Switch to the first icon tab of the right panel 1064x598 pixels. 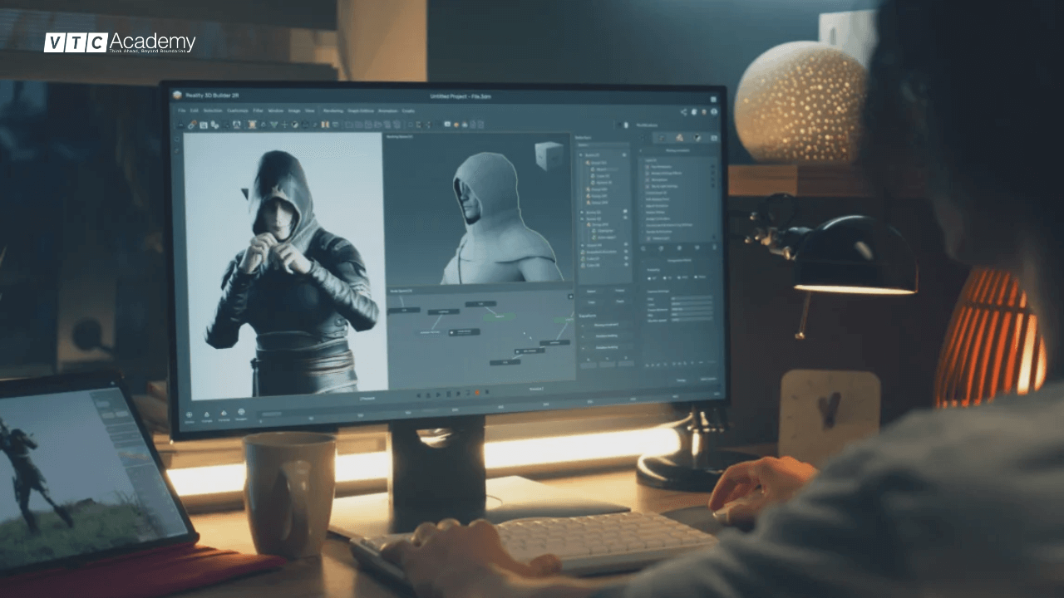coord(662,138)
